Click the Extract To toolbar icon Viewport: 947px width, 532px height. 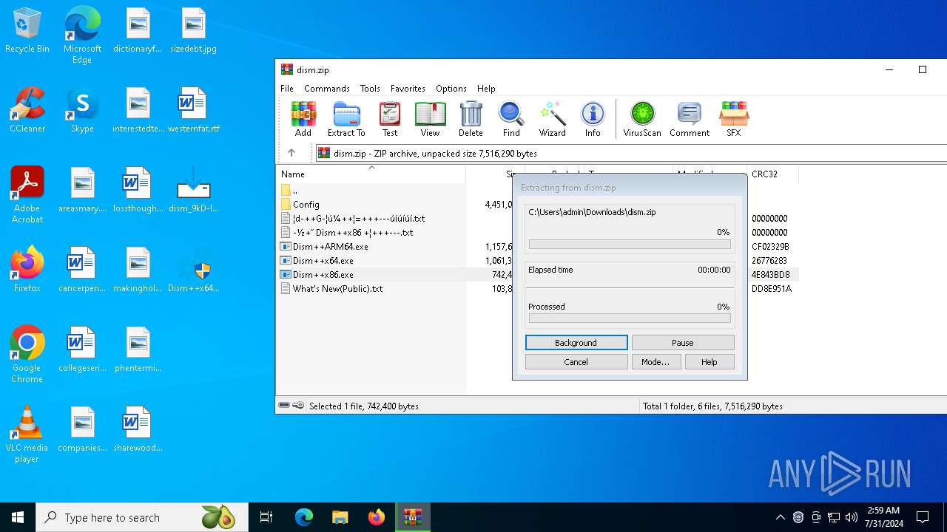coord(346,119)
